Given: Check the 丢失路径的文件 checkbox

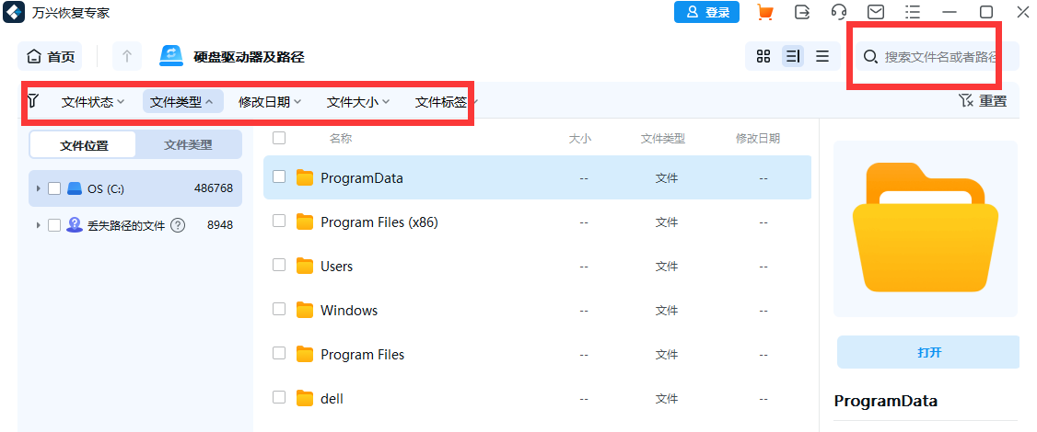Looking at the screenshot, I should click(x=54, y=225).
